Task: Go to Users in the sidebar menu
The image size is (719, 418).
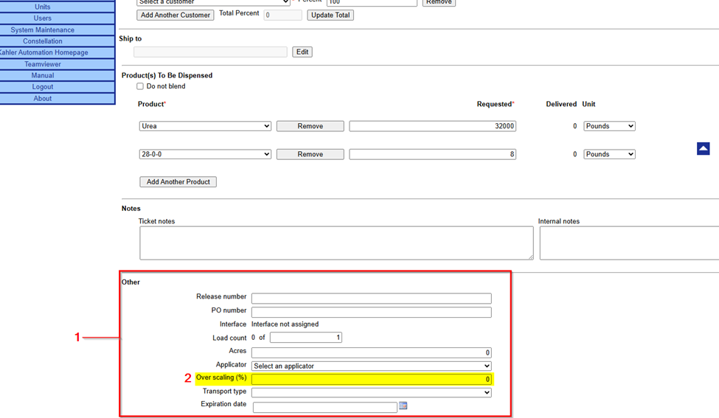Action: [x=43, y=18]
